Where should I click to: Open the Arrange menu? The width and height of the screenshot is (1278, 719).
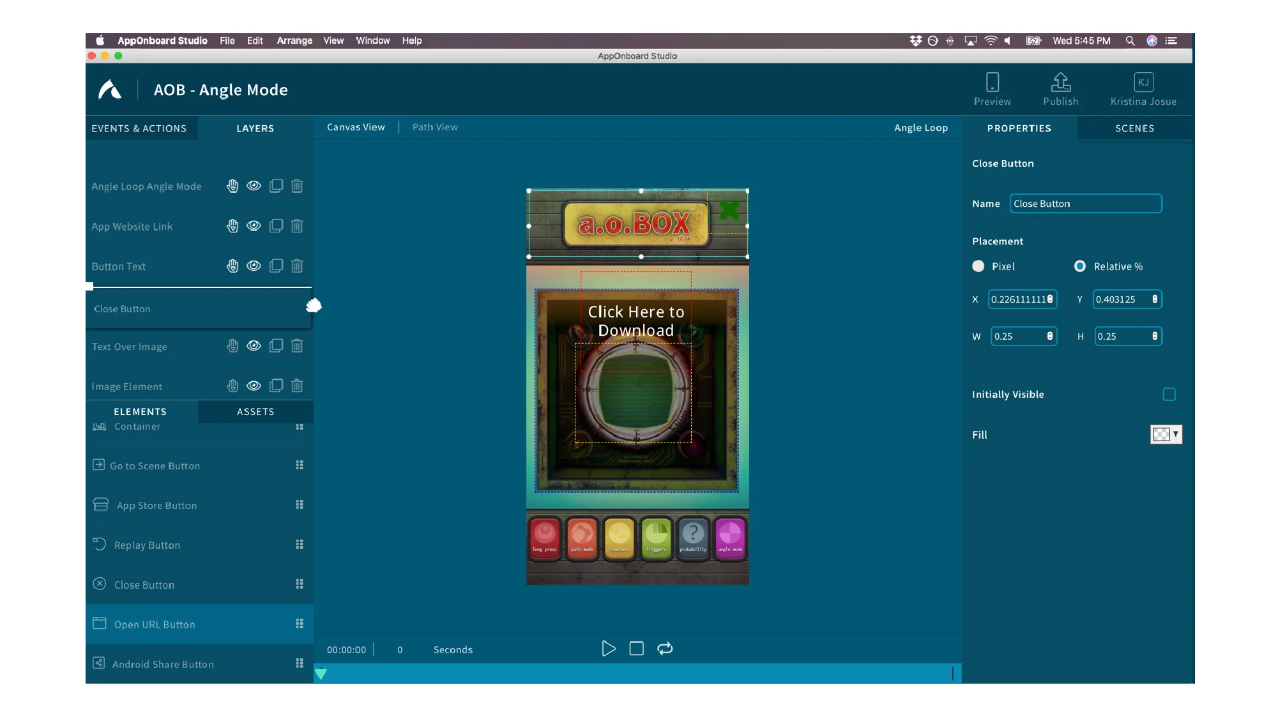[x=294, y=40]
